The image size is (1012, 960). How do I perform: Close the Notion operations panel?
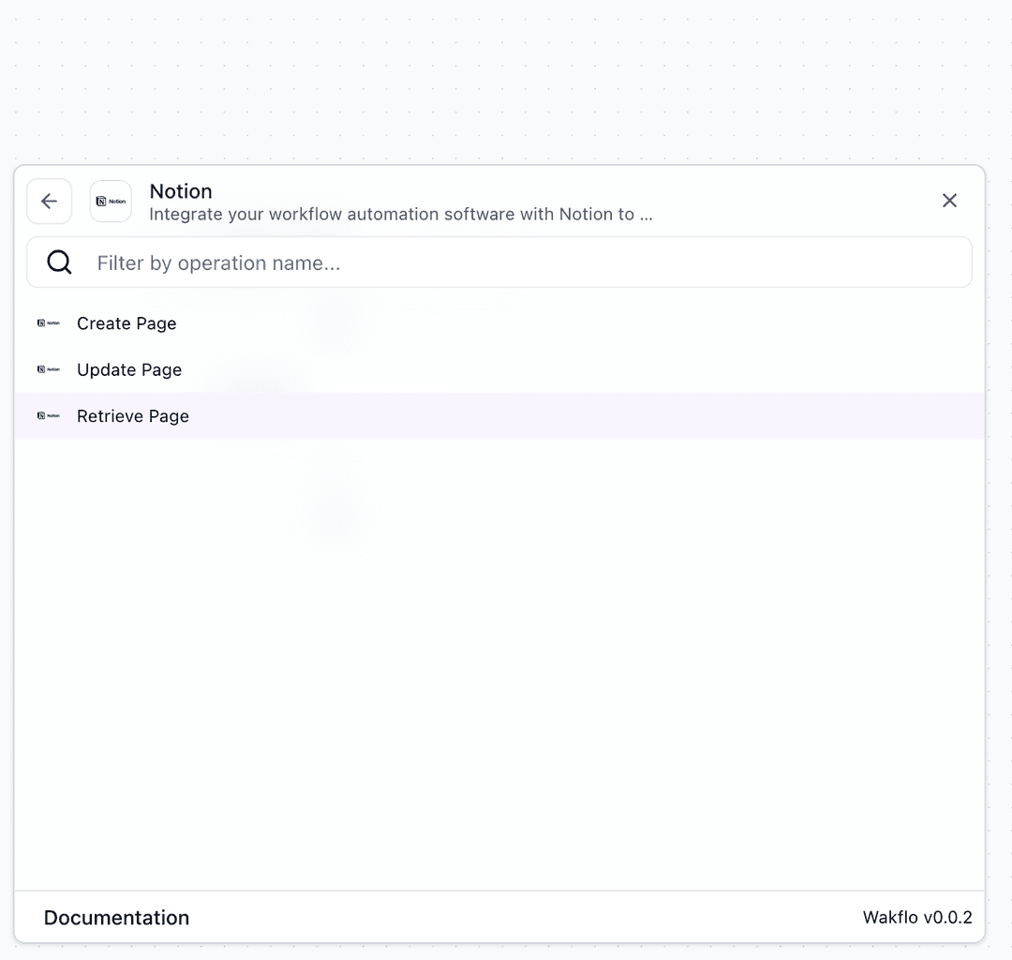pyautogui.click(x=949, y=201)
